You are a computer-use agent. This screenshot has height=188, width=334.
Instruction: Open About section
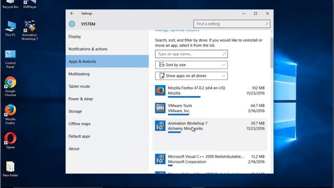coord(107,148)
